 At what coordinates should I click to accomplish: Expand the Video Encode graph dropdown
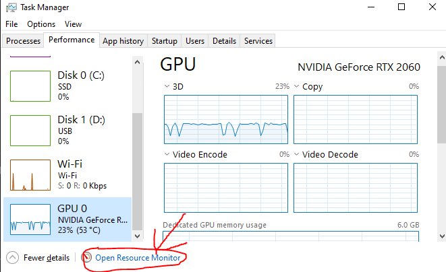[x=168, y=154]
